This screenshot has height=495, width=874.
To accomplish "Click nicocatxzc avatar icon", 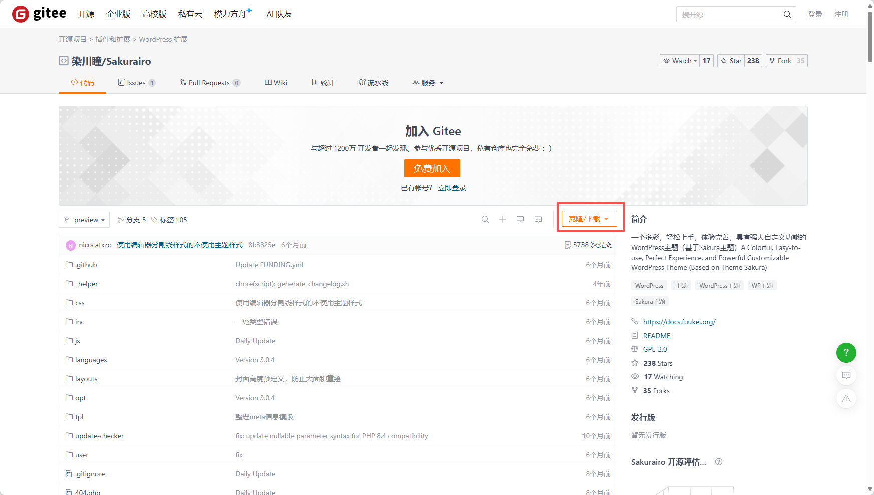I will click(x=71, y=245).
